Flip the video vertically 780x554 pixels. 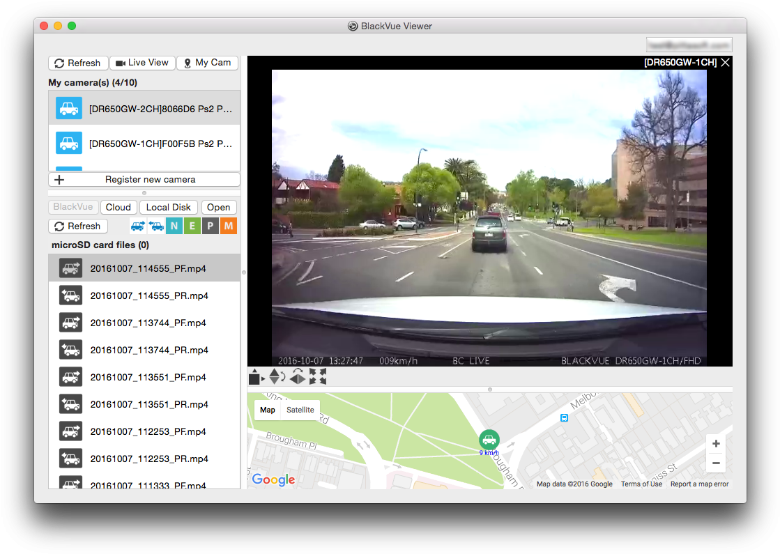[277, 377]
